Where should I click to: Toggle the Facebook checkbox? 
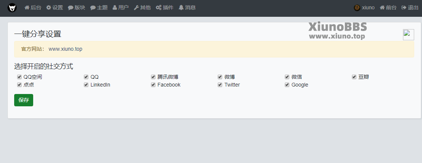[x=153, y=85]
